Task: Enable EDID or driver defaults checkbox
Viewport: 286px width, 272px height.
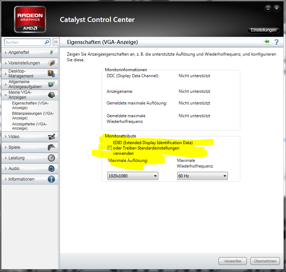Action: pyautogui.click(x=110, y=148)
